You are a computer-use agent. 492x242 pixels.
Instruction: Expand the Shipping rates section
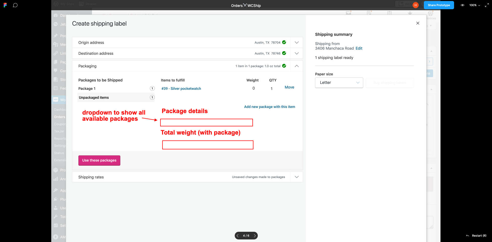(297, 177)
